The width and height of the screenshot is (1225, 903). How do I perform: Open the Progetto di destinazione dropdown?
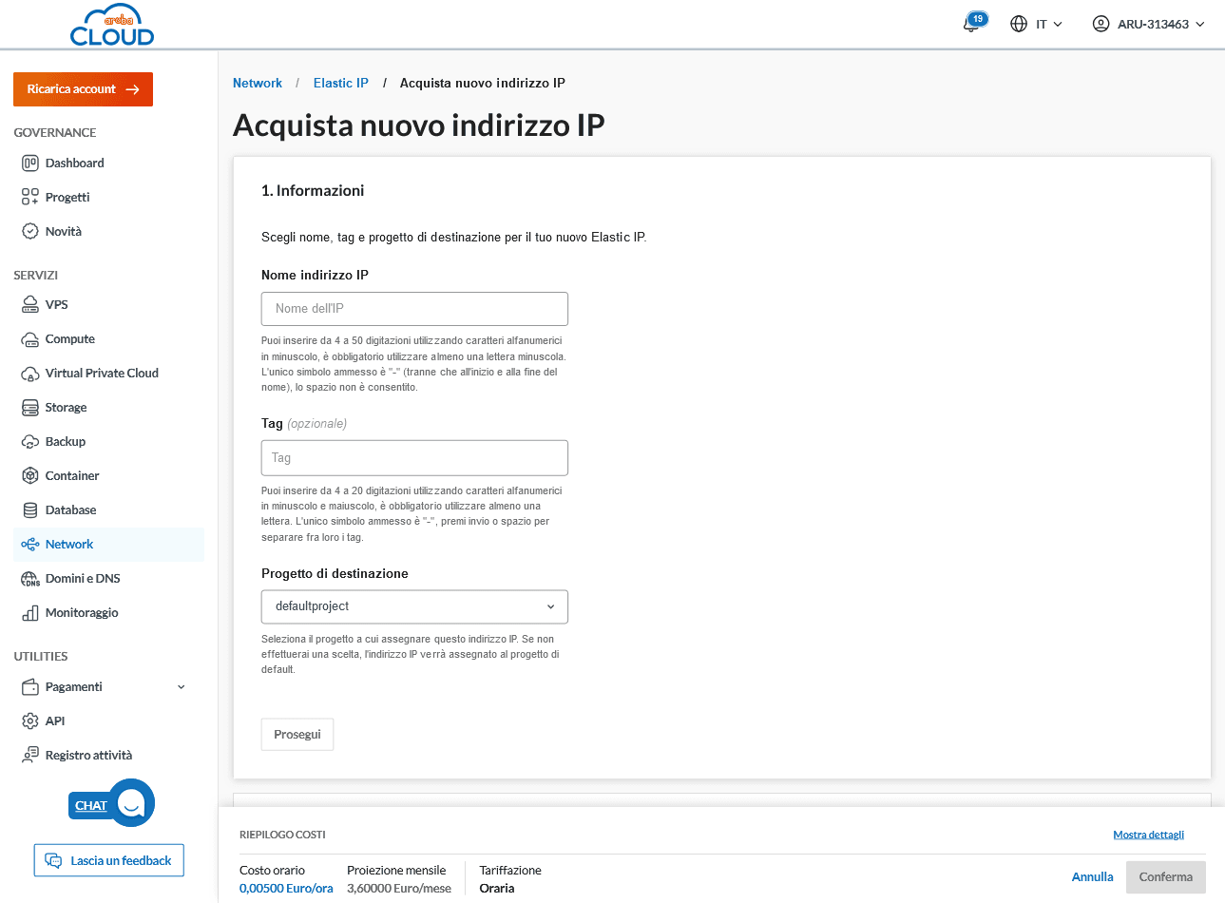(x=414, y=607)
